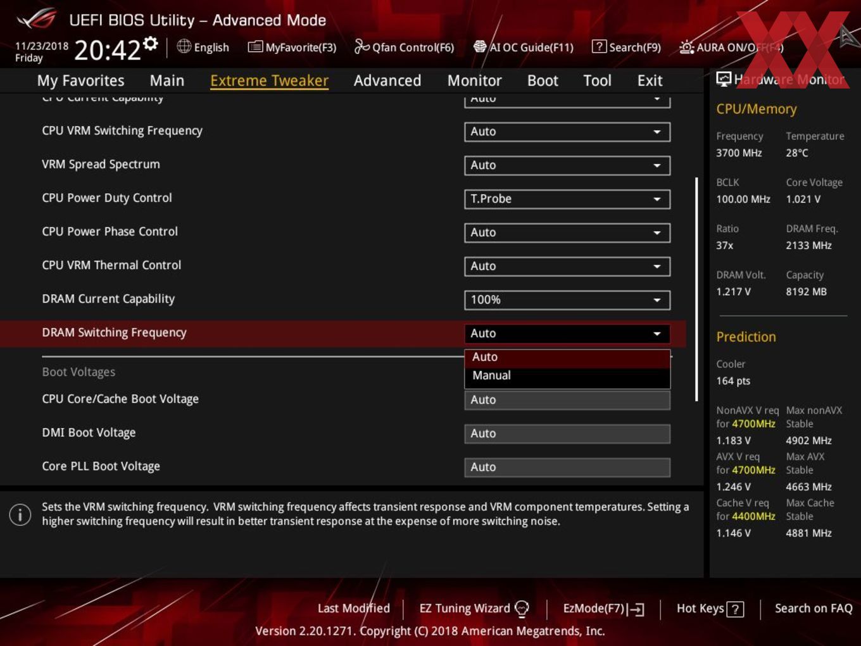This screenshot has width=861, height=646.
Task: Select CPU Power Duty Control label
Action: pos(107,198)
